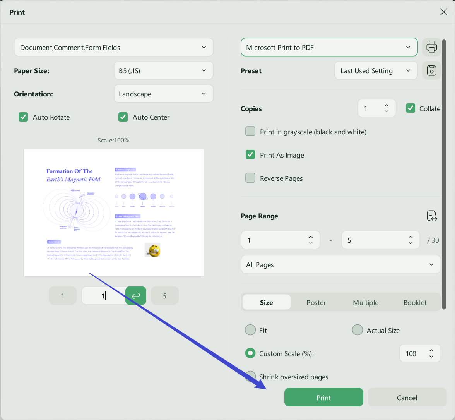This screenshot has width=455, height=420.
Task: Click the Cancel button
Action: 407,398
